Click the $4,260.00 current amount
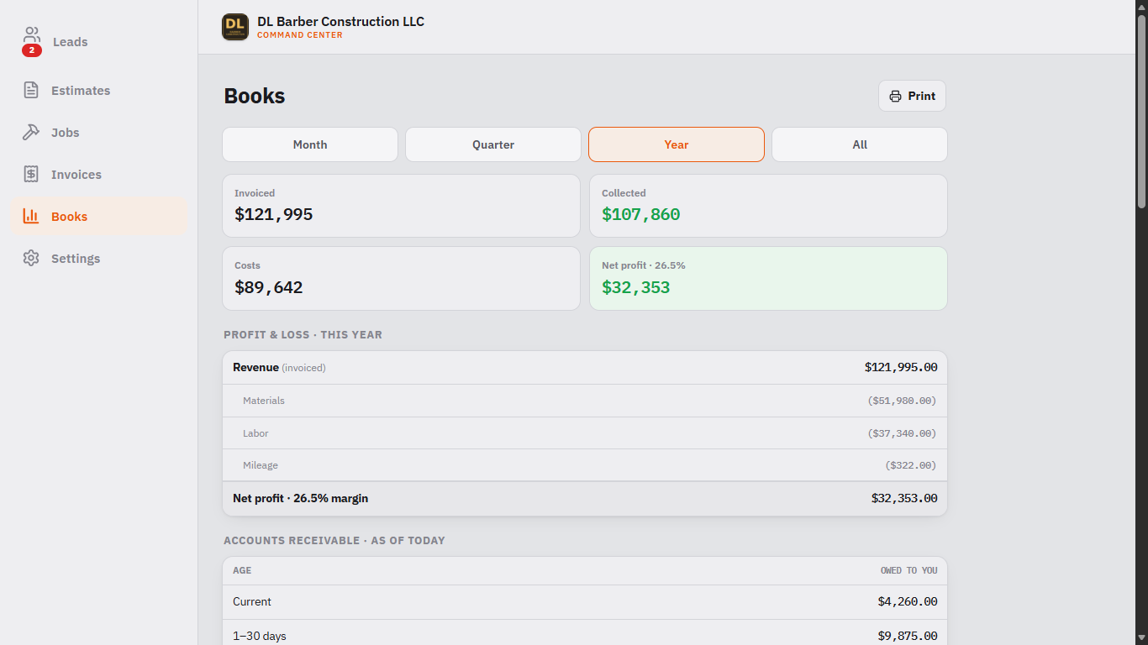The image size is (1148, 645). click(x=908, y=602)
